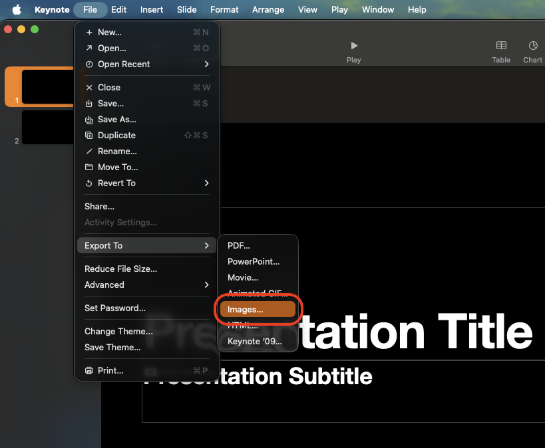
Task: Open the View menu
Action: [x=307, y=10]
